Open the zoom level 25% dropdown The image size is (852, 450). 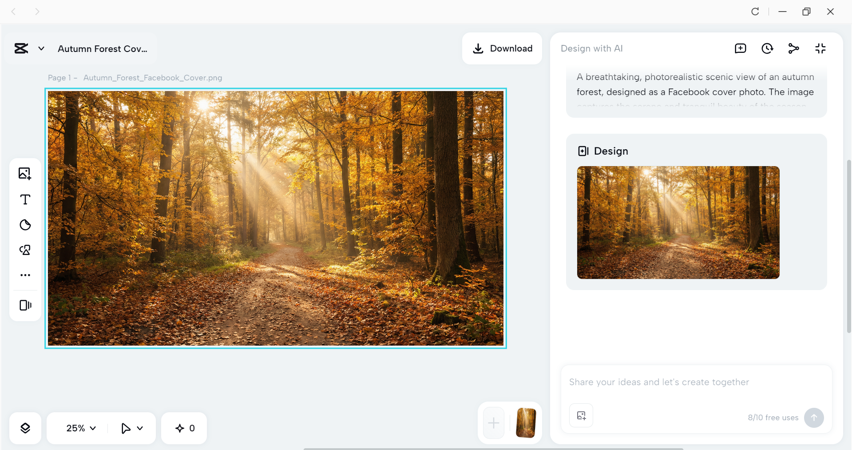pyautogui.click(x=80, y=428)
